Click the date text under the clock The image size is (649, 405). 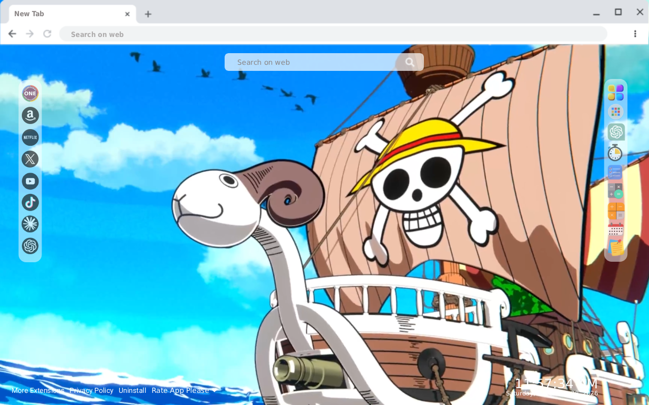[552, 393]
